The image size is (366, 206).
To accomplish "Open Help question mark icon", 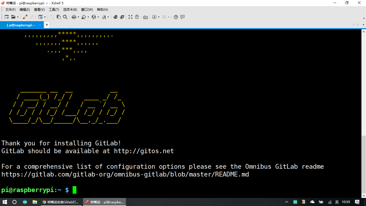I will click(x=176, y=17).
